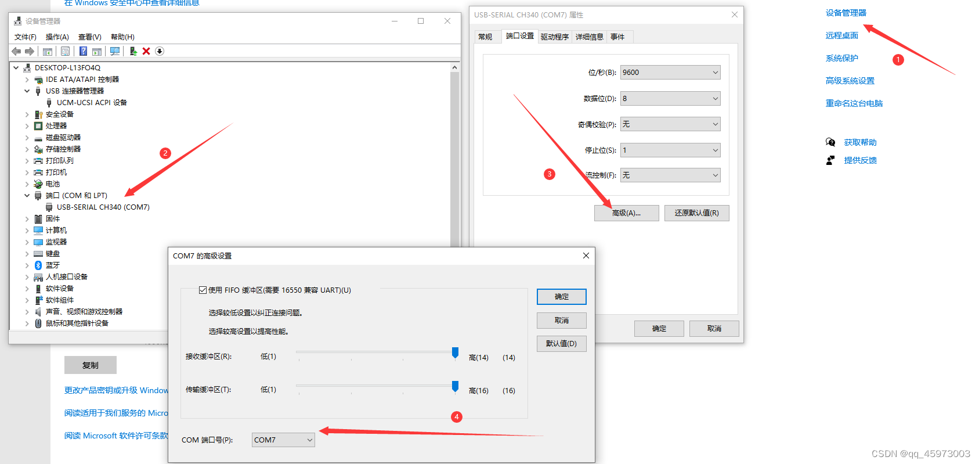Open the 文件(F) menu
Image resolution: width=979 pixels, height=464 pixels.
26,37
